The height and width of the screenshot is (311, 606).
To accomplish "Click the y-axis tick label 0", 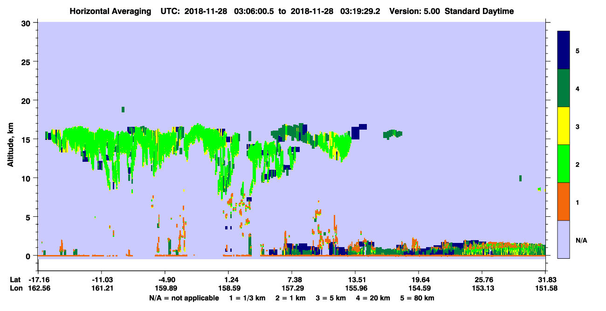I will 29,256.
